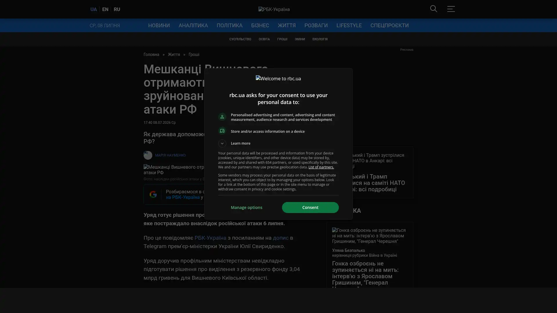
Task: Open the List of partners link
Action: tap(321, 167)
